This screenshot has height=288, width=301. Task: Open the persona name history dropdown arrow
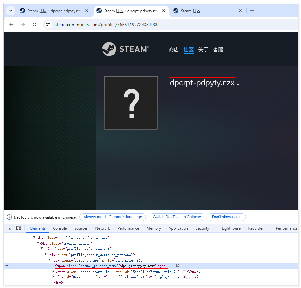[238, 84]
